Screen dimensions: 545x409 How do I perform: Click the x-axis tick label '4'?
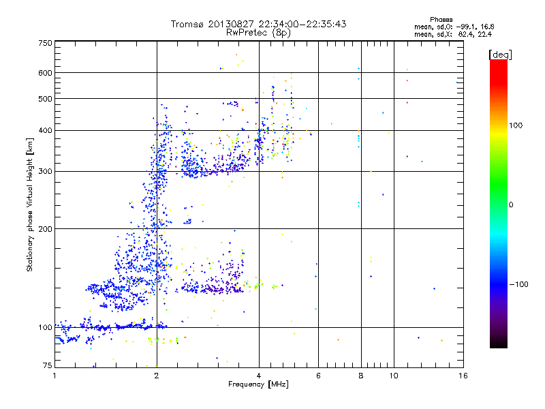[x=259, y=376]
